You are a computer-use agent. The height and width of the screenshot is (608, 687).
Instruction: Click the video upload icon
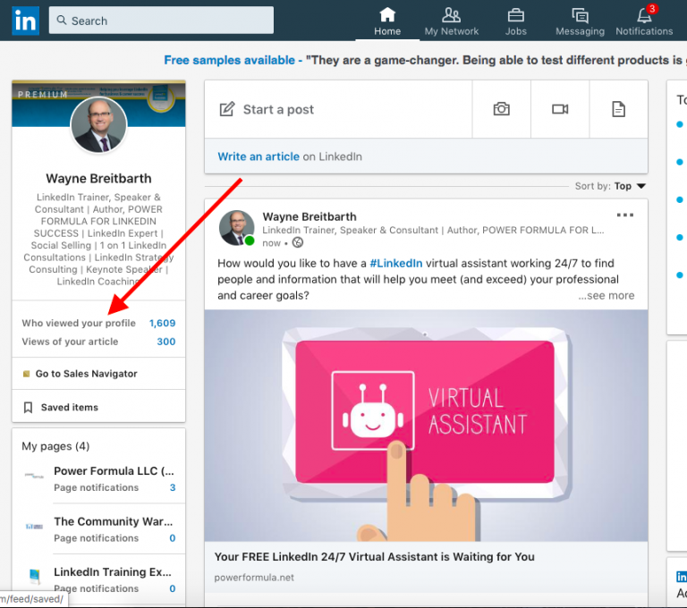tap(560, 109)
